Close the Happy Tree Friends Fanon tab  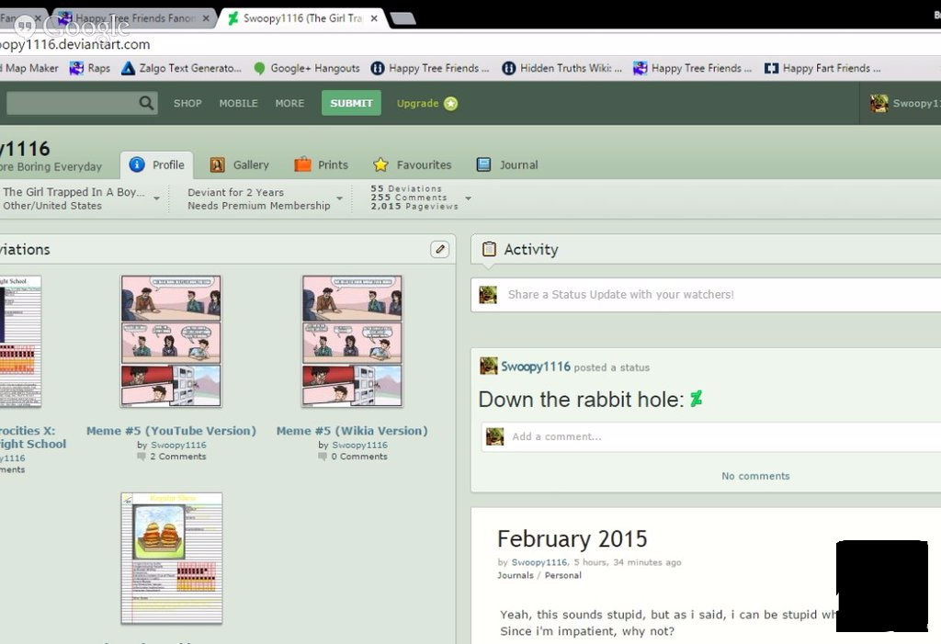tap(206, 18)
